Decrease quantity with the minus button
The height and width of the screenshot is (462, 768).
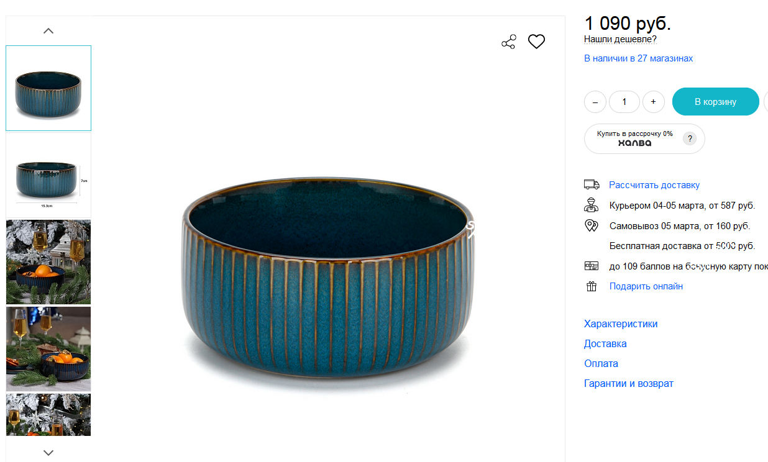tap(595, 102)
